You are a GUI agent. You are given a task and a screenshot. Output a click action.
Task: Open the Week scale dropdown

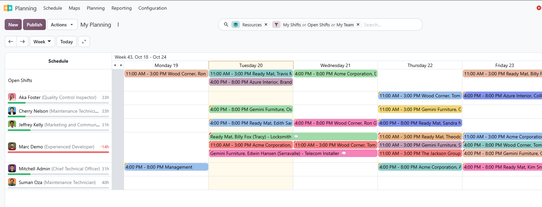(x=42, y=42)
